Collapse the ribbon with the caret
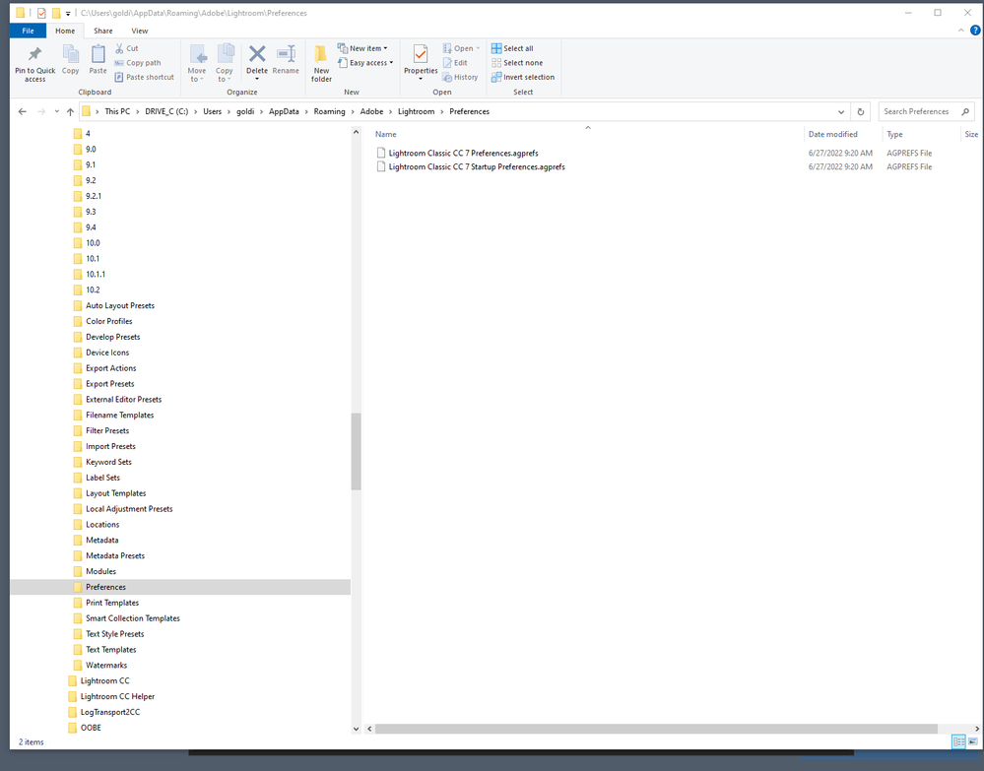This screenshot has height=771, width=984. click(x=960, y=31)
